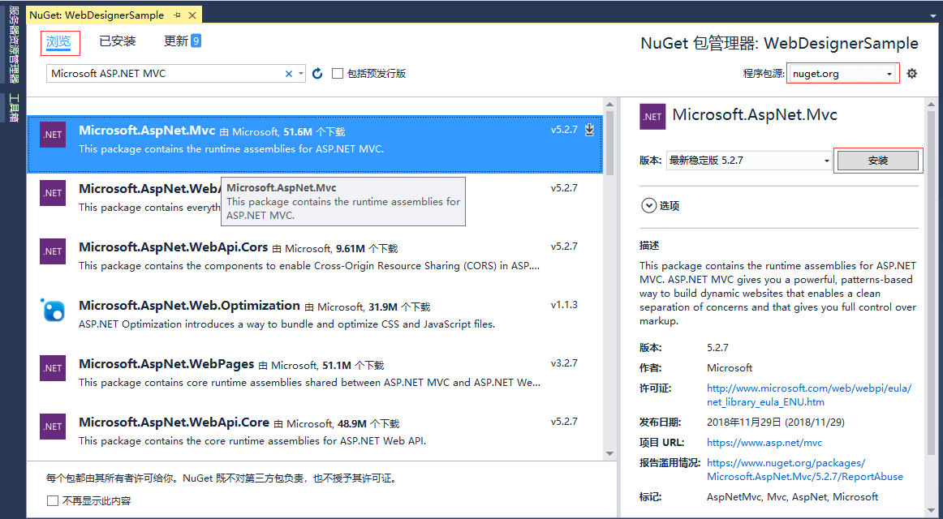Open the search box history dropdown arrow
Viewport: 943px width, 519px height.
pyautogui.click(x=301, y=74)
